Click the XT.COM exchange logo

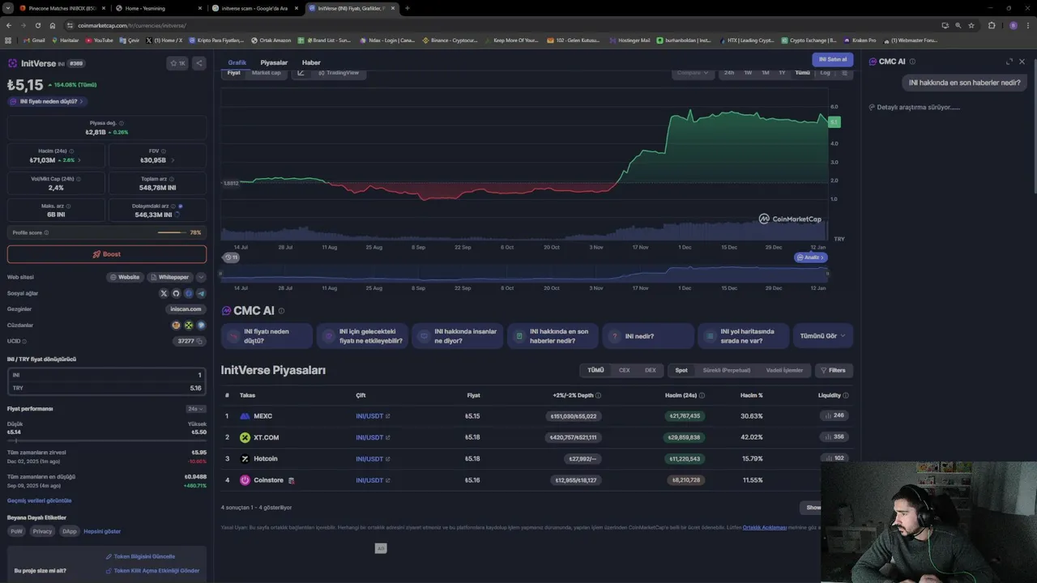click(x=245, y=437)
